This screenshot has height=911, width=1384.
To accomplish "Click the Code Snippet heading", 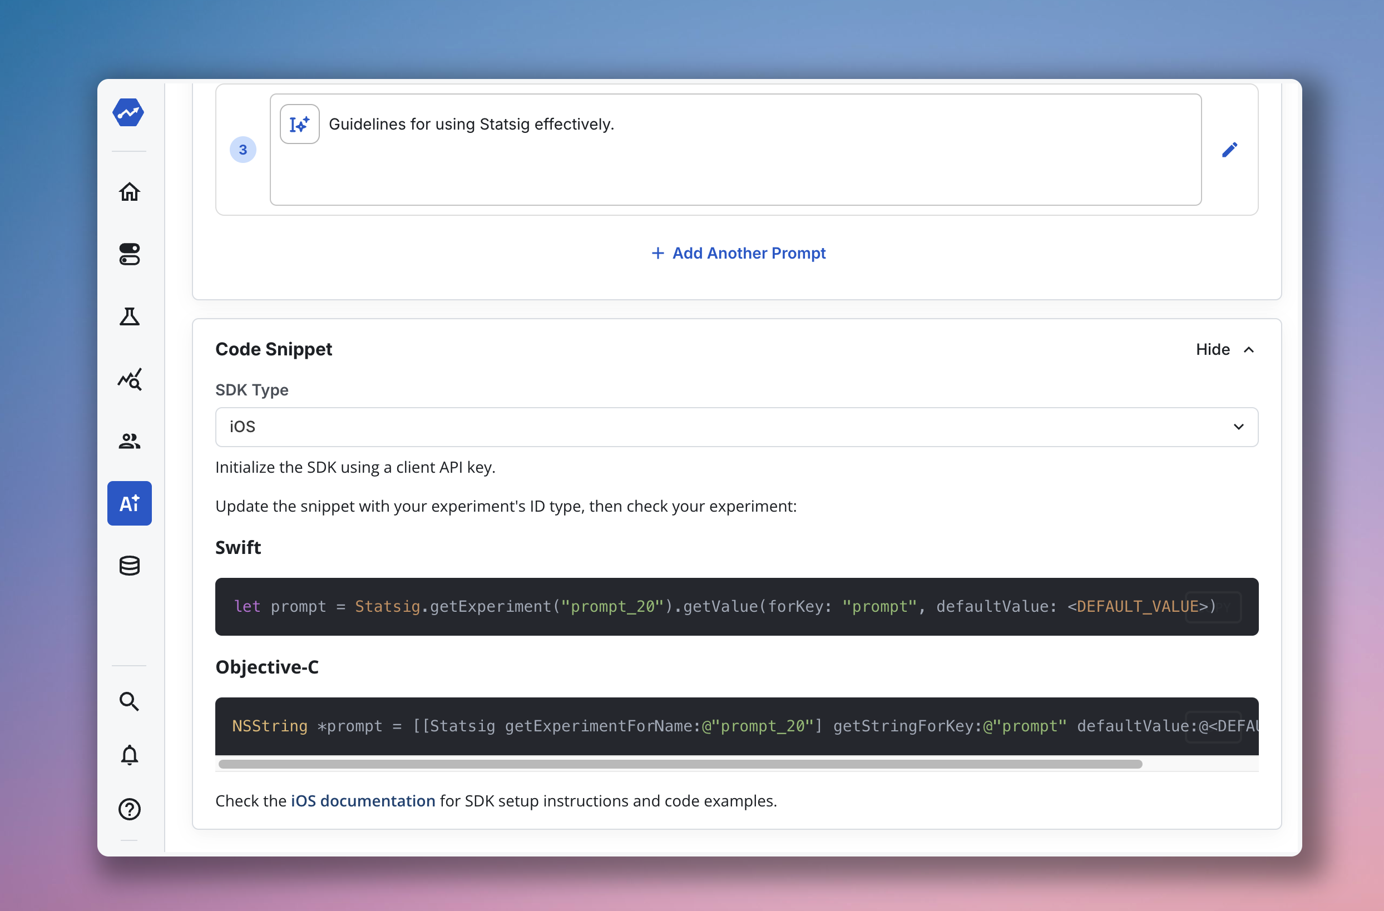I will (273, 349).
